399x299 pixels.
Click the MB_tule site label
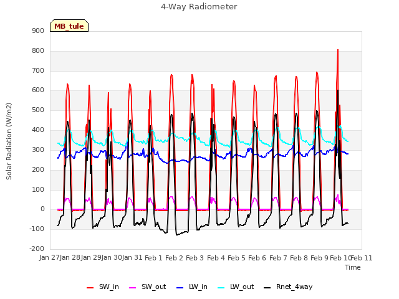coord(69,26)
